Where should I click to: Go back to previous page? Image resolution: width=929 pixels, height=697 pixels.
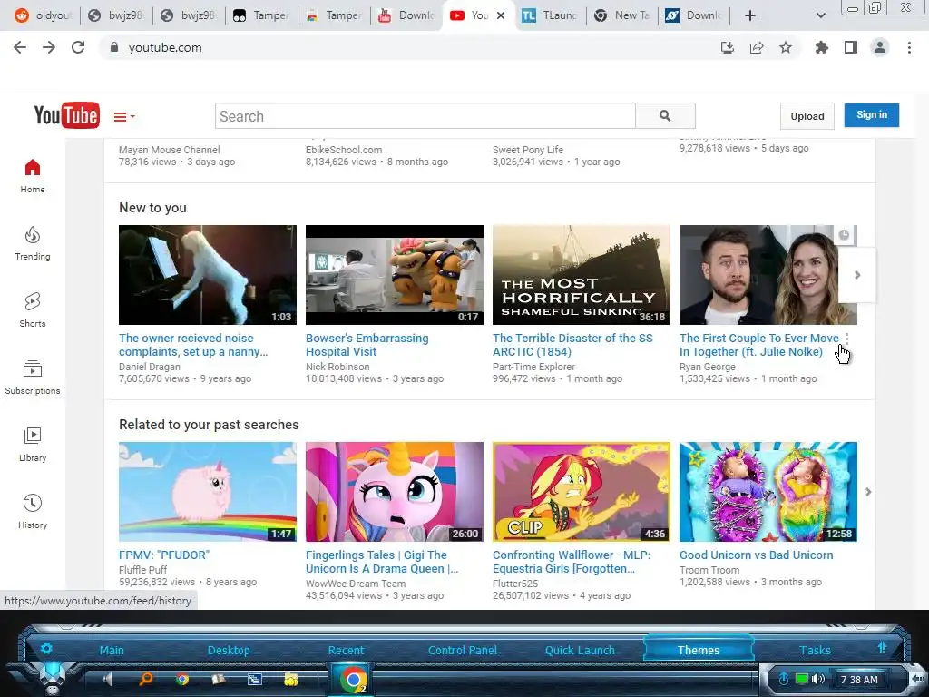pos(20,47)
